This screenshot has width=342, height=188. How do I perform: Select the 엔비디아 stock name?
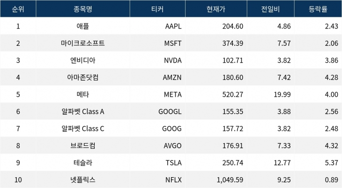click(82, 60)
